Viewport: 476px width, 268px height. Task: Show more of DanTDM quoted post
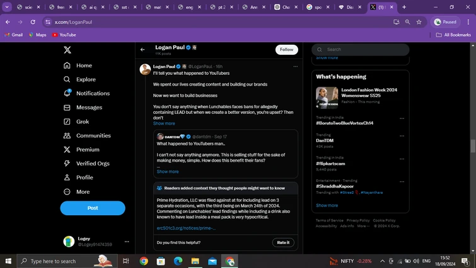(x=168, y=172)
